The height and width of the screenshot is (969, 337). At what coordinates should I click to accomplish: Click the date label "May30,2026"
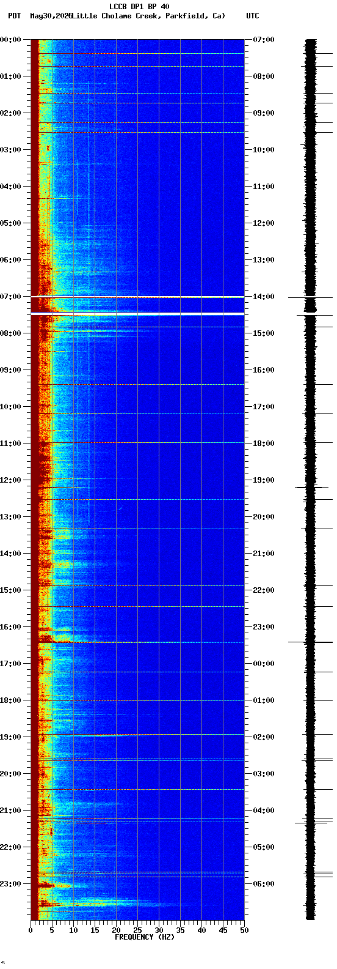[51, 16]
